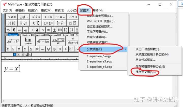Insert the element-of symbol
Screen dimensions: 183x107
click(x=25, y=30)
